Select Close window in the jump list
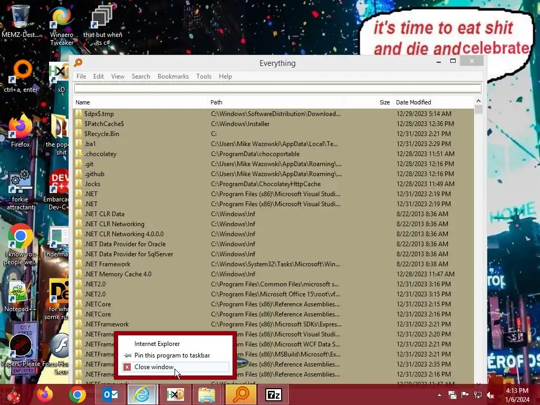This screenshot has height=405, width=540. pyautogui.click(x=175, y=367)
